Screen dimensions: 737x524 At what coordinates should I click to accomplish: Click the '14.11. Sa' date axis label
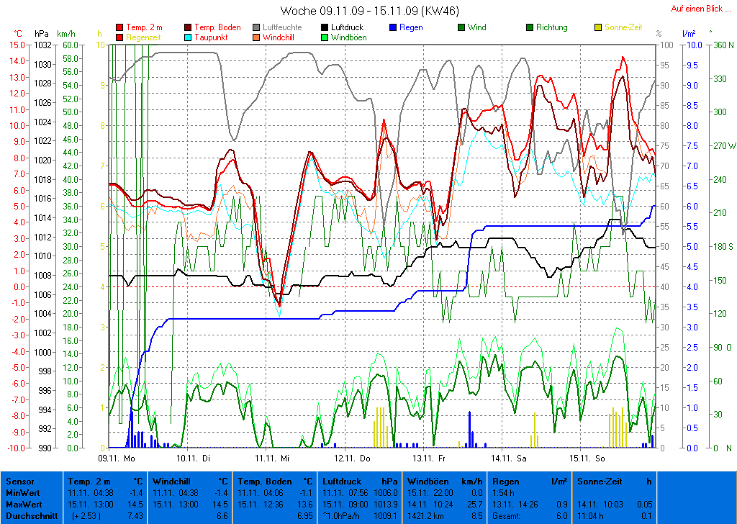(509, 457)
